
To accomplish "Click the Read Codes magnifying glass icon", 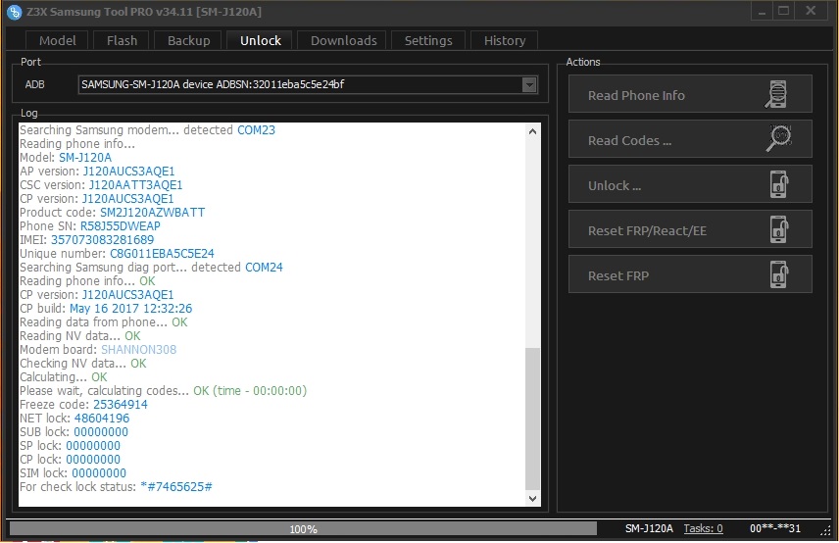I will tap(778, 138).
